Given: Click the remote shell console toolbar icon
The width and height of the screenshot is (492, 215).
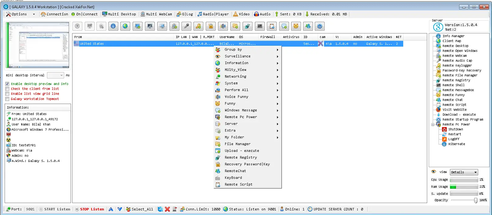Looking at the screenshot, I should click(x=260, y=26).
